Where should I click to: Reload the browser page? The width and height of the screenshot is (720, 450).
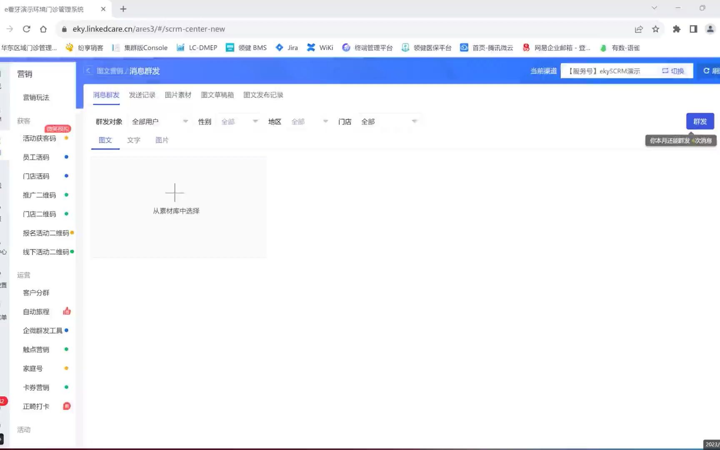(x=26, y=29)
